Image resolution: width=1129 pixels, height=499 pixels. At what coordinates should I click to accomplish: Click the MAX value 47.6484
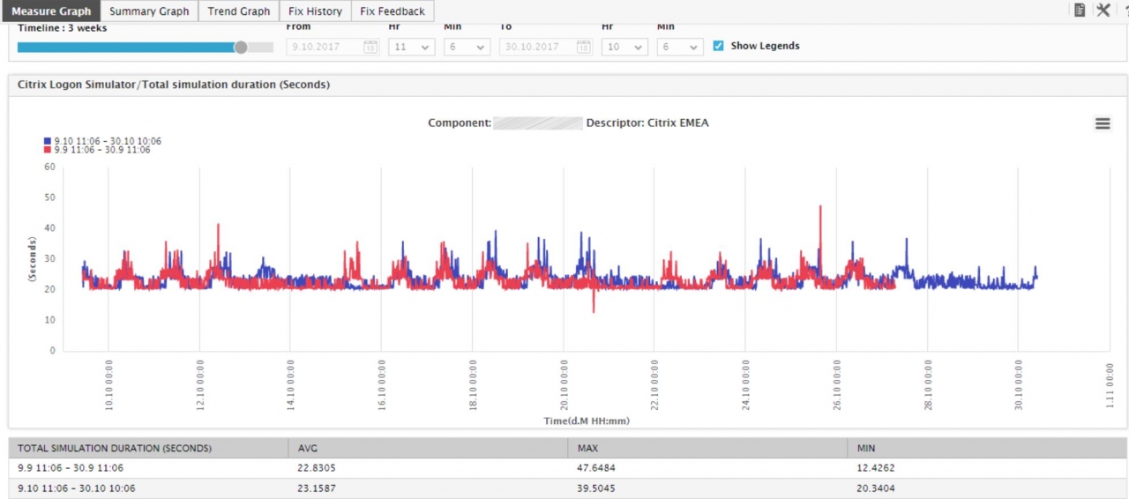tap(596, 468)
